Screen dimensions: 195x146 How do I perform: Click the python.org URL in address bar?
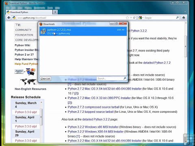click(x=32, y=18)
